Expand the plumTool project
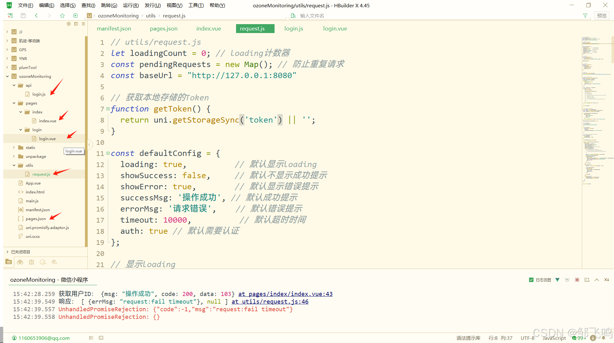614x343 pixels. click(7, 67)
